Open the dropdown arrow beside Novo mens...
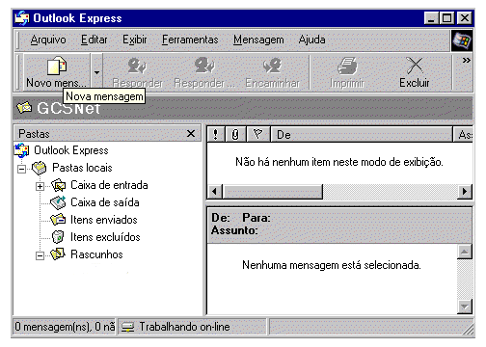The height and width of the screenshot is (347, 486). [x=96, y=72]
